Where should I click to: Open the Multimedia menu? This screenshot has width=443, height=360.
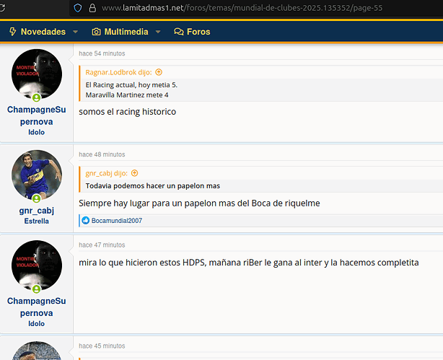coord(126,32)
